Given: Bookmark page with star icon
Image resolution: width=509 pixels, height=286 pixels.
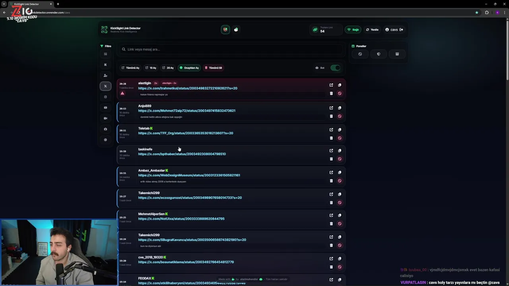Looking at the screenshot, I should (x=477, y=12).
